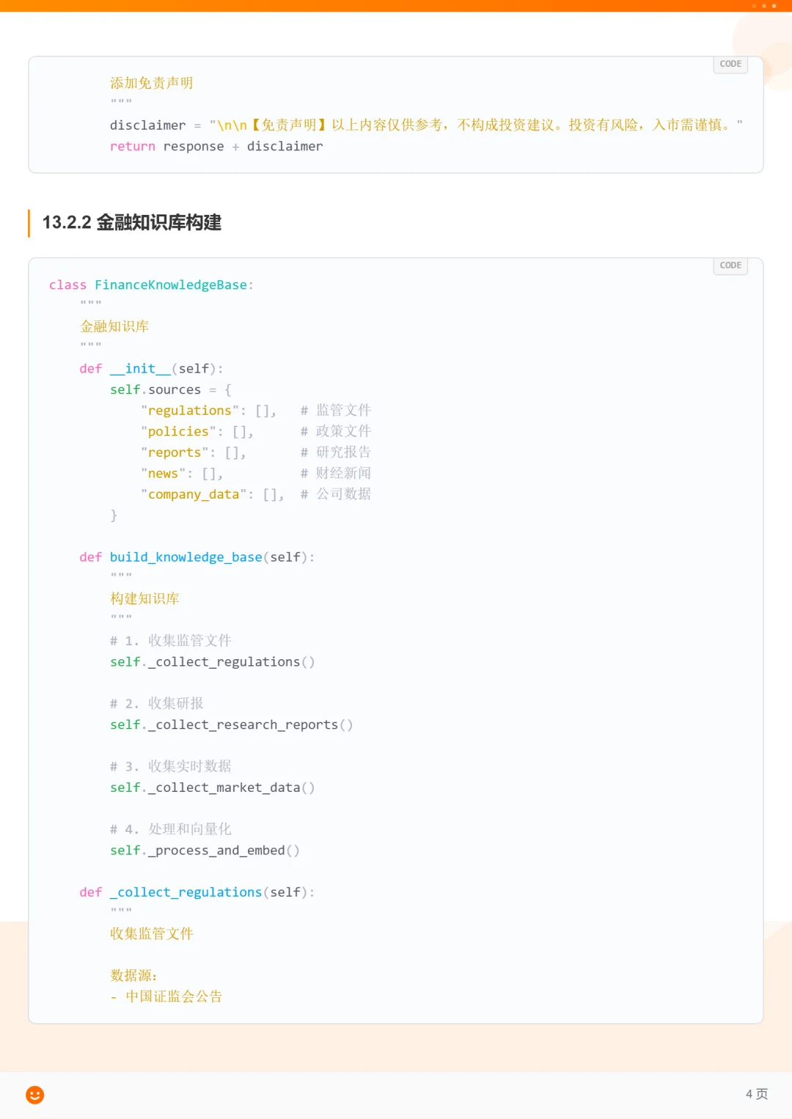Image resolution: width=792 pixels, height=1119 pixels.
Task: Click the "company_data" dictionary key
Action: (x=194, y=494)
